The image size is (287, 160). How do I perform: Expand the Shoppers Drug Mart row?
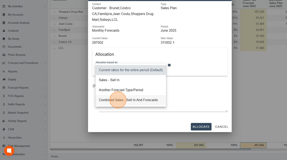pyautogui.click(x=54, y=12)
